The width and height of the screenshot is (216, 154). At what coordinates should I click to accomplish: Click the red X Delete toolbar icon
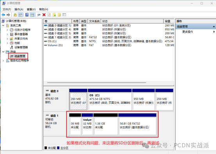pos(44,15)
